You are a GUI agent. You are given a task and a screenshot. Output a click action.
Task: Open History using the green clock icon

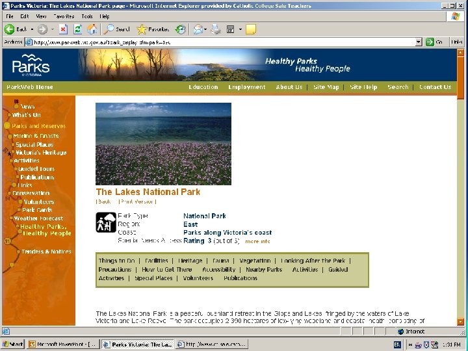tap(181, 29)
